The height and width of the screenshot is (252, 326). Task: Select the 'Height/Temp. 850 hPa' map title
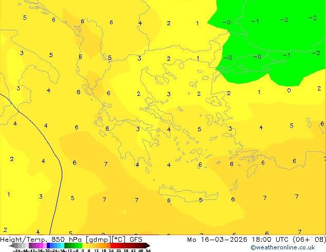tap(41, 240)
